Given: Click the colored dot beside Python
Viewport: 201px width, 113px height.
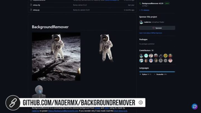Looking at the screenshot, I should tap(140, 74).
